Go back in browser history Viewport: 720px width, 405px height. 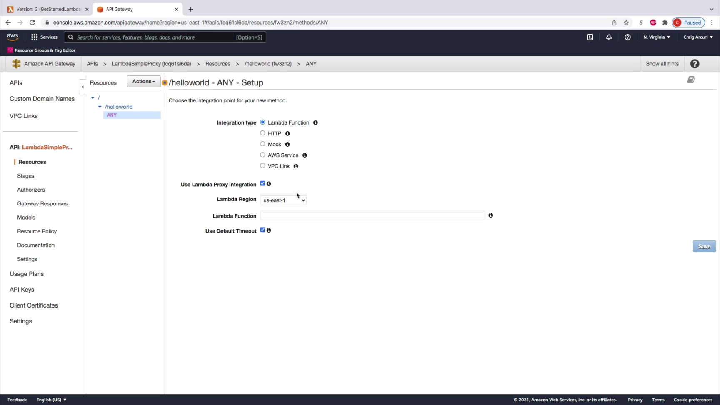8,22
